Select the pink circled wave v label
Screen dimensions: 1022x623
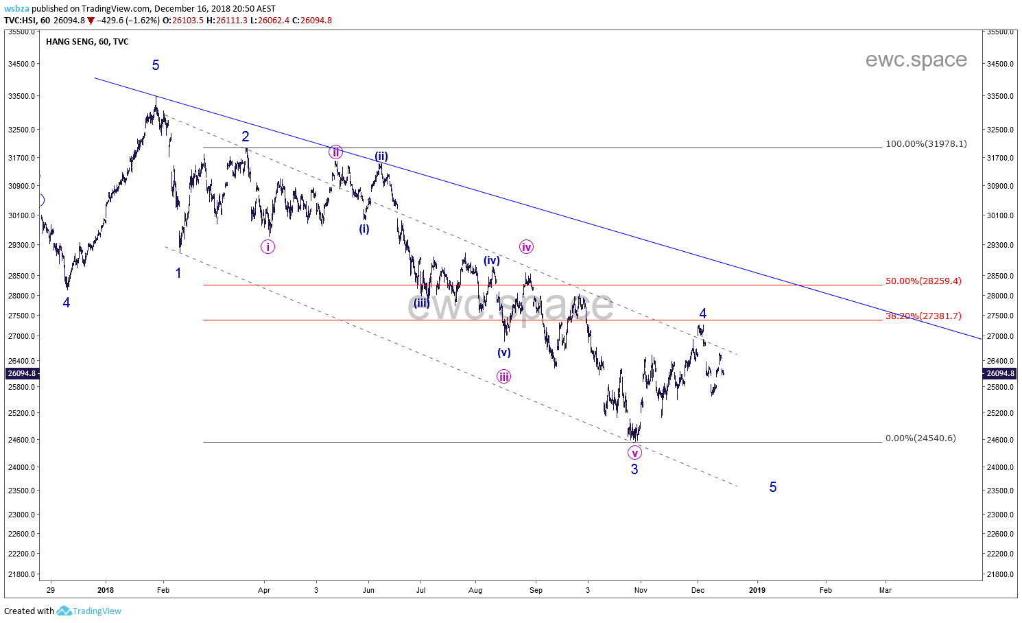[634, 453]
